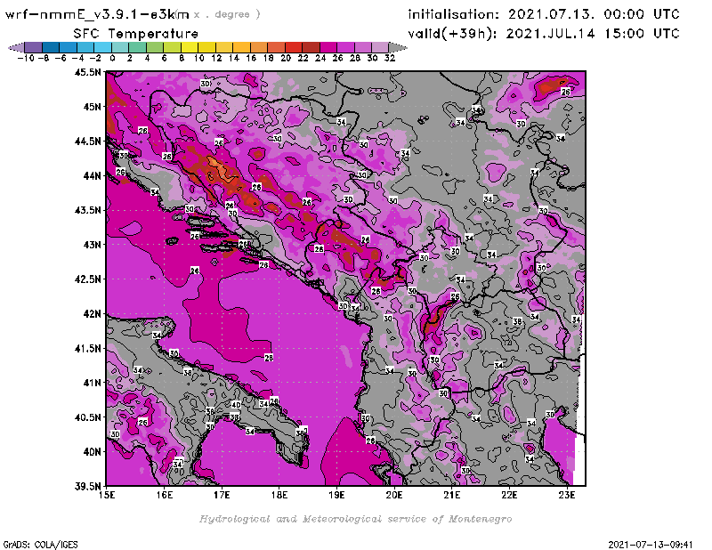Click the dark red swatch between 22 and 24
The width and height of the screenshot is (712, 550).
coord(311,47)
